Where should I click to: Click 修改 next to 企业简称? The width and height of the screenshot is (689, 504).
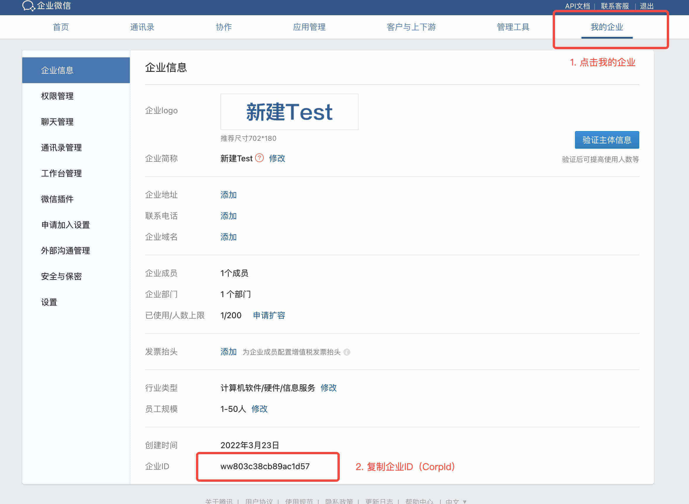click(x=277, y=158)
